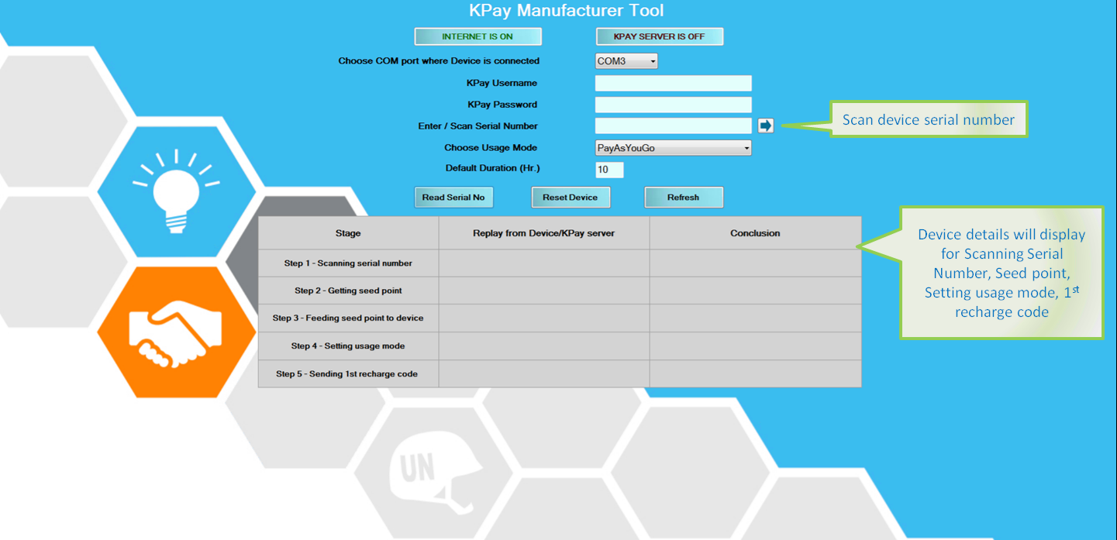
Task: Click the Default Duration hours field
Action: click(609, 170)
